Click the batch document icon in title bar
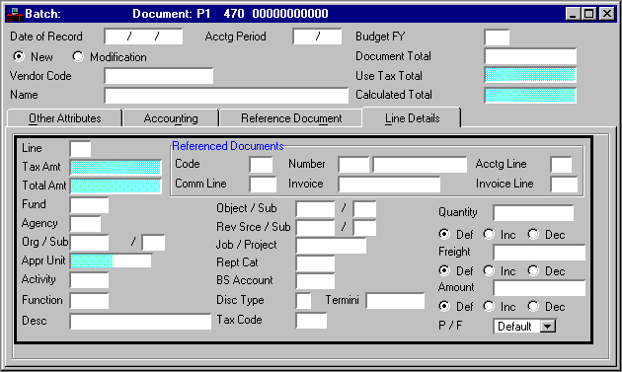 pyautogui.click(x=15, y=14)
